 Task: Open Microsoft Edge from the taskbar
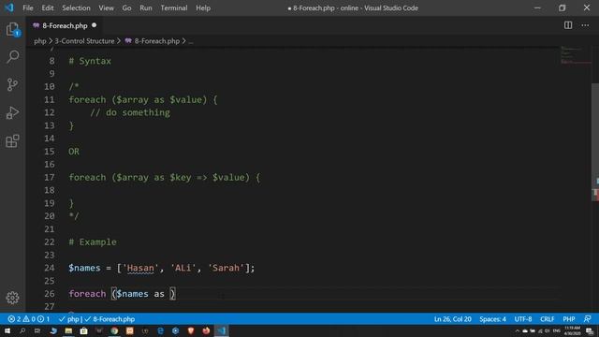point(160,330)
